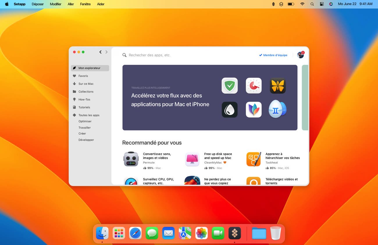The height and width of the screenshot is (245, 378).
Task: Open Photos from the Dock
Action: (202, 233)
